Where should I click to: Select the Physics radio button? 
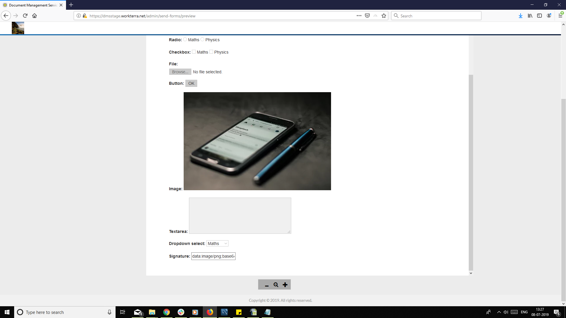(203, 39)
